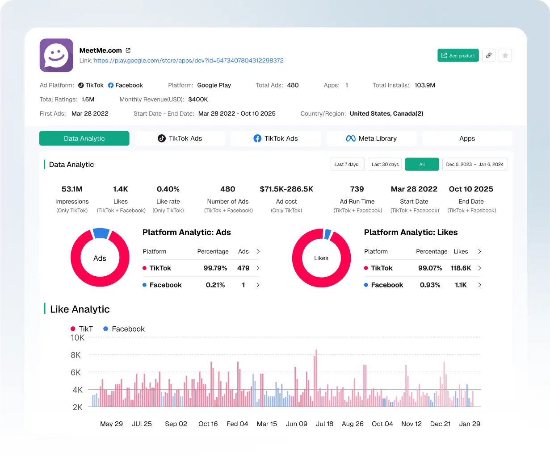The height and width of the screenshot is (462, 550).
Task: Open the Dec 6 to Jan 6 date range picker
Action: (x=475, y=164)
